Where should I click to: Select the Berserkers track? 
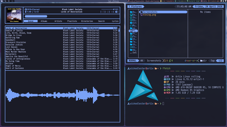pos(61,54)
